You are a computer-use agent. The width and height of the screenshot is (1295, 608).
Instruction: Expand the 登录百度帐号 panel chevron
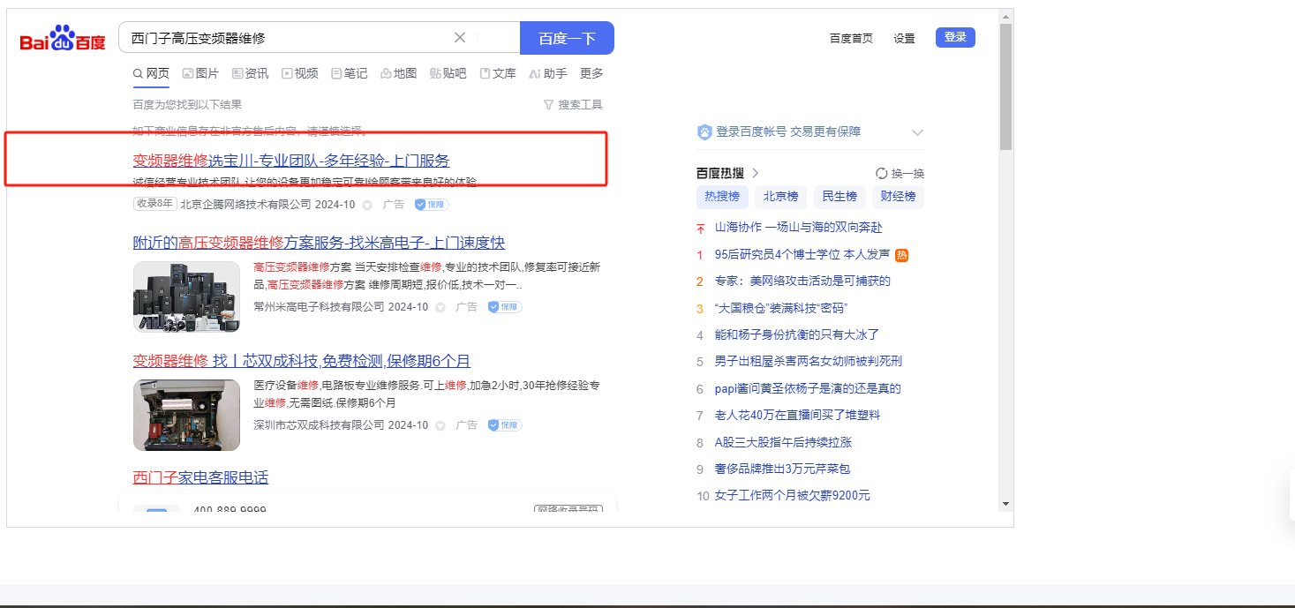click(917, 132)
